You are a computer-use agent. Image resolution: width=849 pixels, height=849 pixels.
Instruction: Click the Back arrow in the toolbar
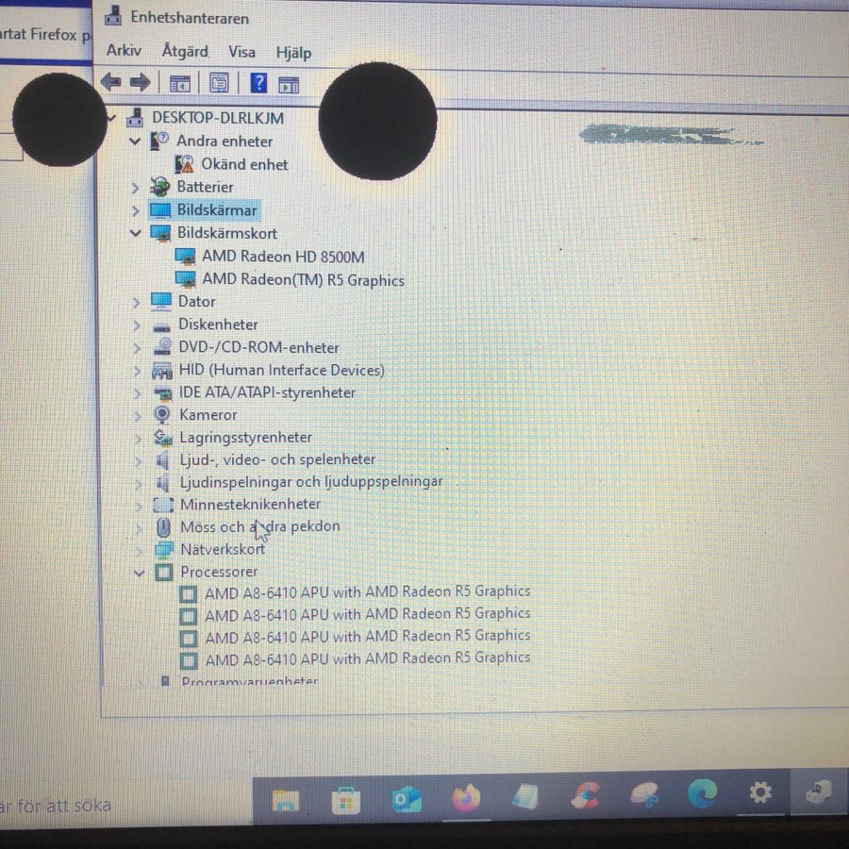tap(111, 82)
